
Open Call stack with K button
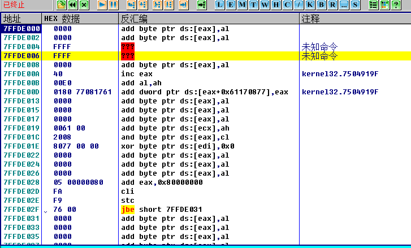310,5
